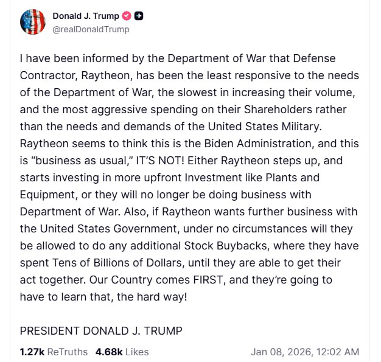381x362 pixels.
Task: Click the American flag profile avatar
Action: point(32,22)
